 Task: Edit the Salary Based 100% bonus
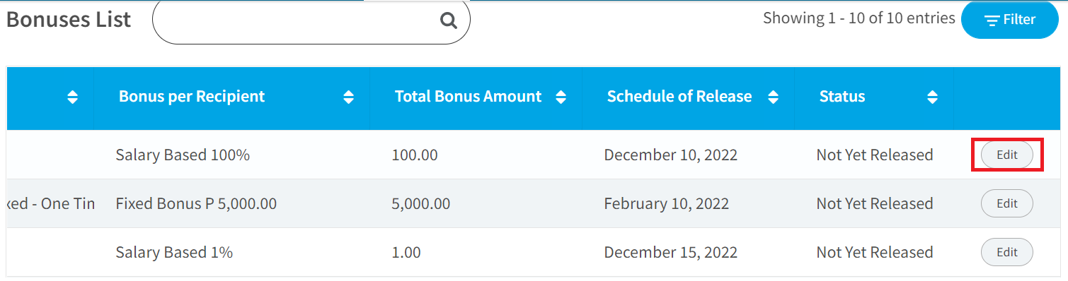click(x=1006, y=155)
